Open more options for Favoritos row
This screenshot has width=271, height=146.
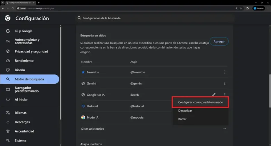(x=225, y=72)
